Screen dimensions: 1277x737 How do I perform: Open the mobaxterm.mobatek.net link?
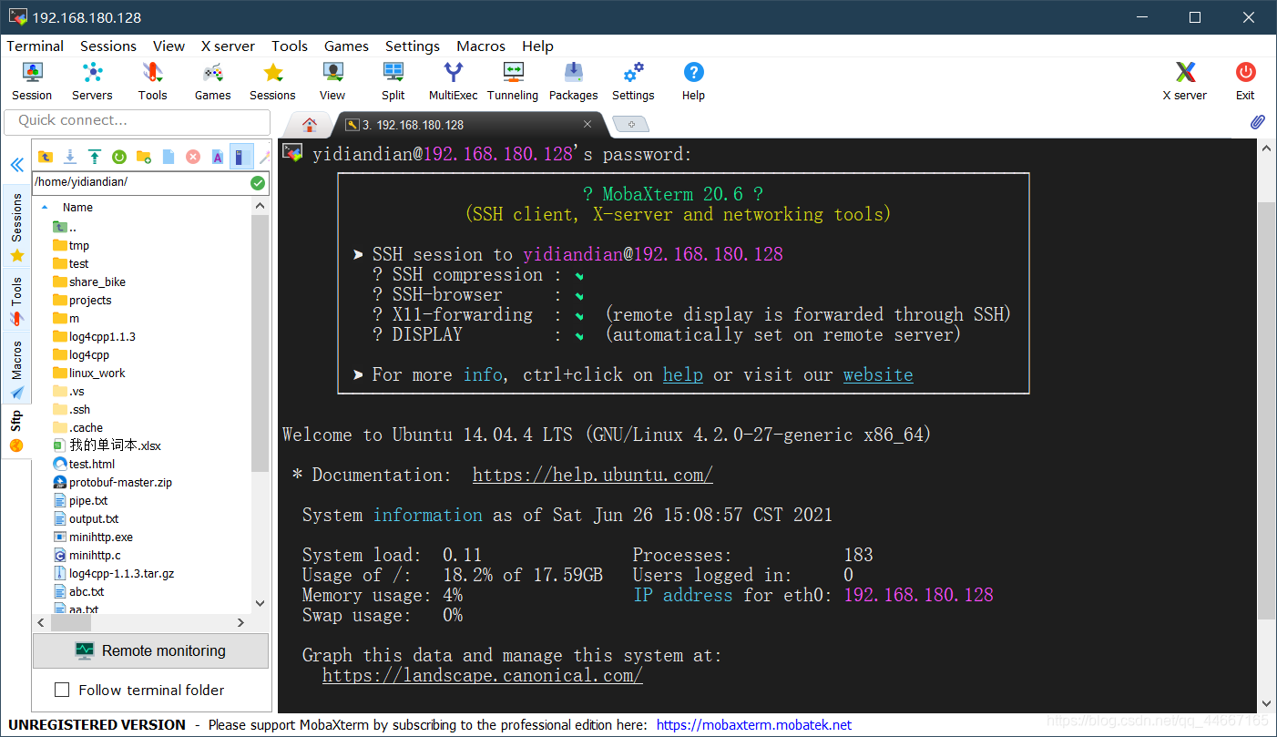tap(754, 725)
